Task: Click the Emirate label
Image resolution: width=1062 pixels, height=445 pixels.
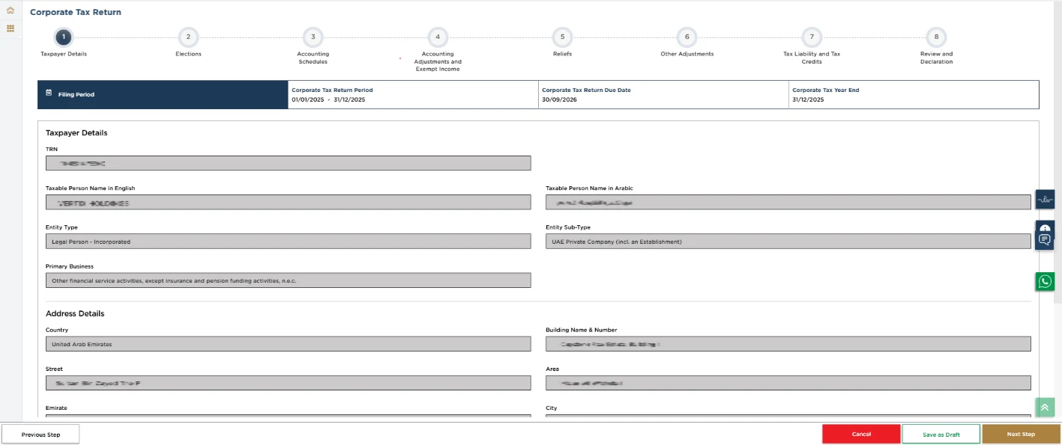Action: (x=56, y=408)
